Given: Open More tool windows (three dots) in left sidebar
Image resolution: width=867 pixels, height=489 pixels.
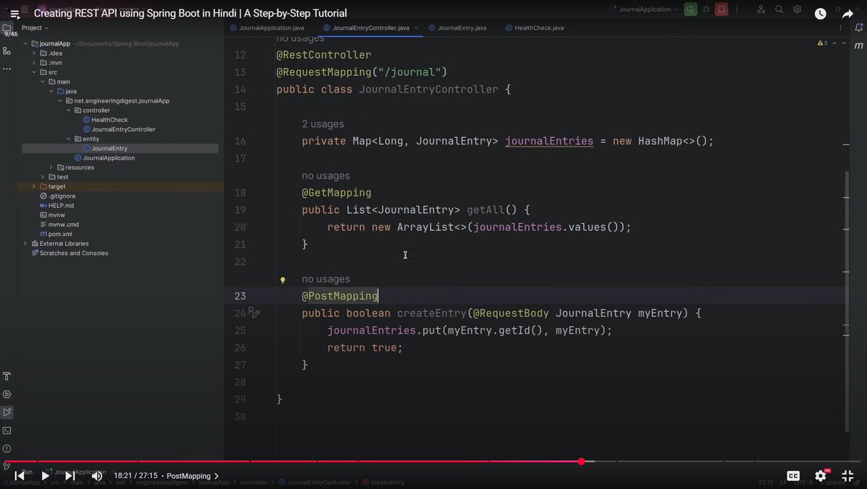Looking at the screenshot, I should click(x=7, y=69).
